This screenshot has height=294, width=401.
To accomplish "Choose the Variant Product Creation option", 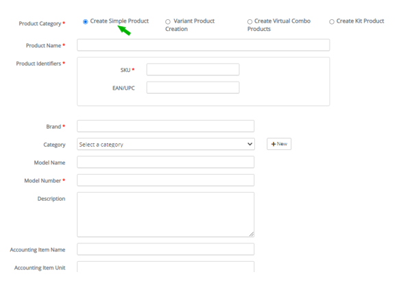I will click(168, 22).
